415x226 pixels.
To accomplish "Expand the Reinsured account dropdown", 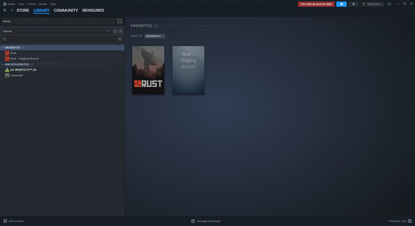I will tap(375, 4).
